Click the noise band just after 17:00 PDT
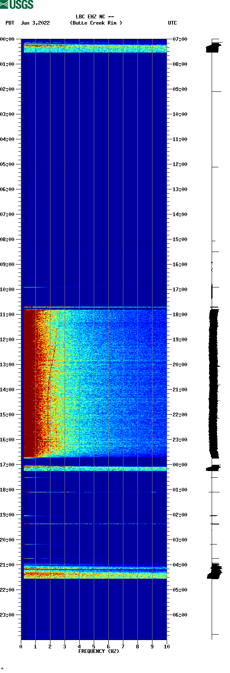 [95, 469]
